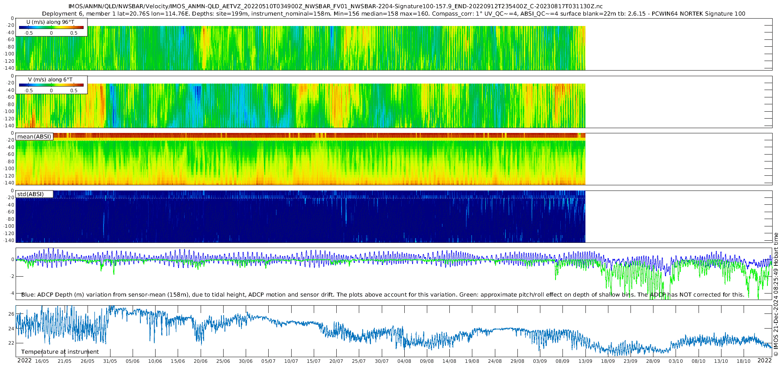Click the 2022 year label at bottom left
The height and width of the screenshot is (368, 780).
pos(24,361)
